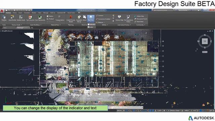The height and width of the screenshot is (121, 215).
Task: Select the Station material flow tool
Action: click(50, 16)
